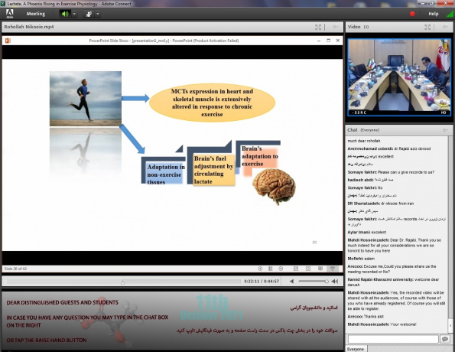Screen dimensions: 455x352
Task: Maximize the Rohollah Nikooie.mp4 share pod
Action: (x=318, y=27)
